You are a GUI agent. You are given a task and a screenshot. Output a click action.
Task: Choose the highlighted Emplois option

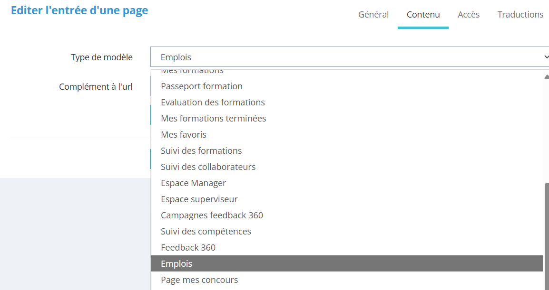point(176,264)
